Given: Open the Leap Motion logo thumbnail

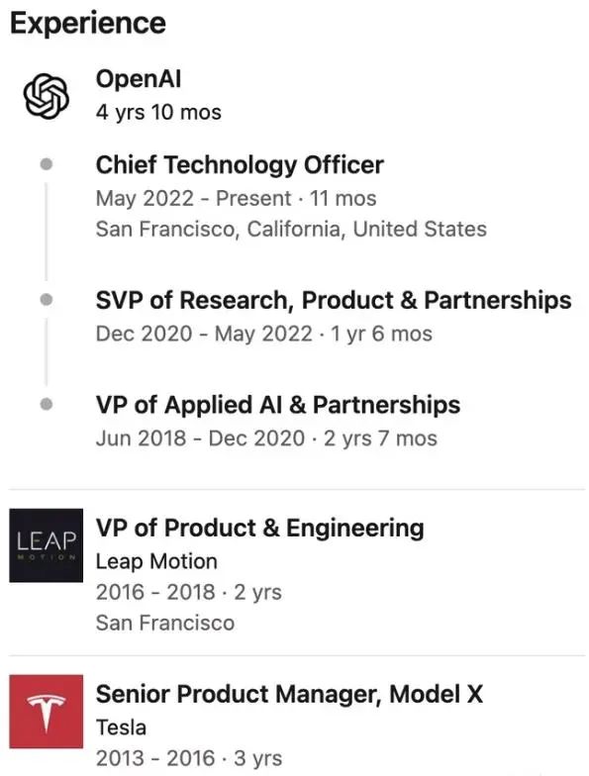Looking at the screenshot, I should tap(46, 544).
